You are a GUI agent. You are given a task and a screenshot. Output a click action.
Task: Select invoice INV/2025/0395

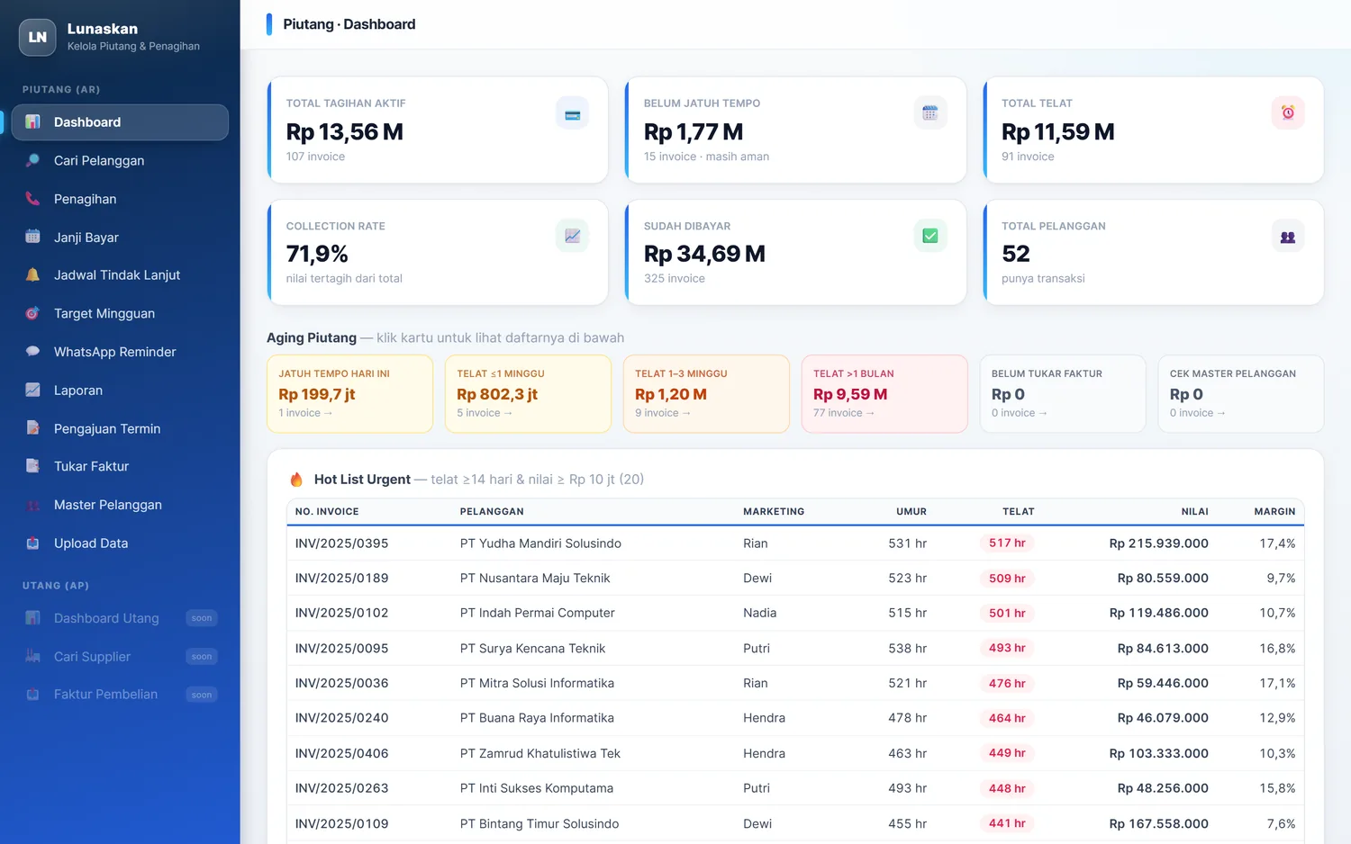pyautogui.click(x=342, y=543)
